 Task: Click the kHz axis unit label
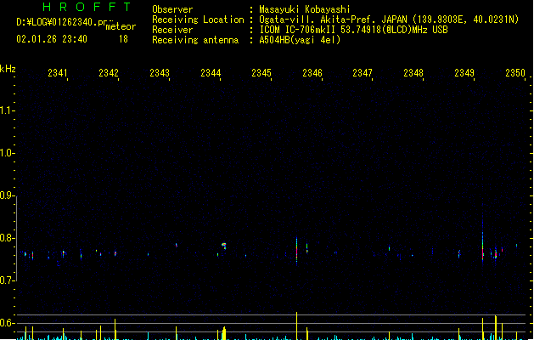(8, 69)
